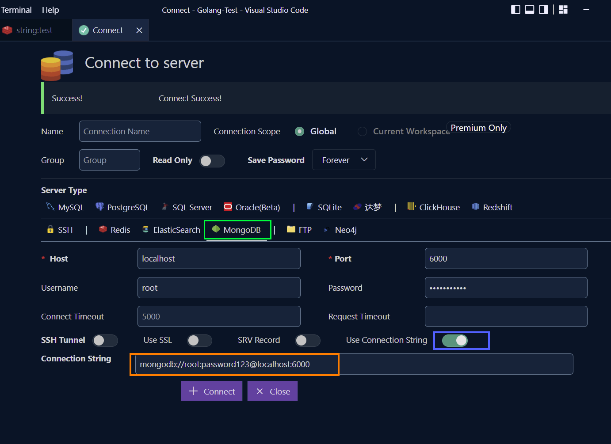The image size is (611, 444).
Task: Click the Close button
Action: pos(272,391)
